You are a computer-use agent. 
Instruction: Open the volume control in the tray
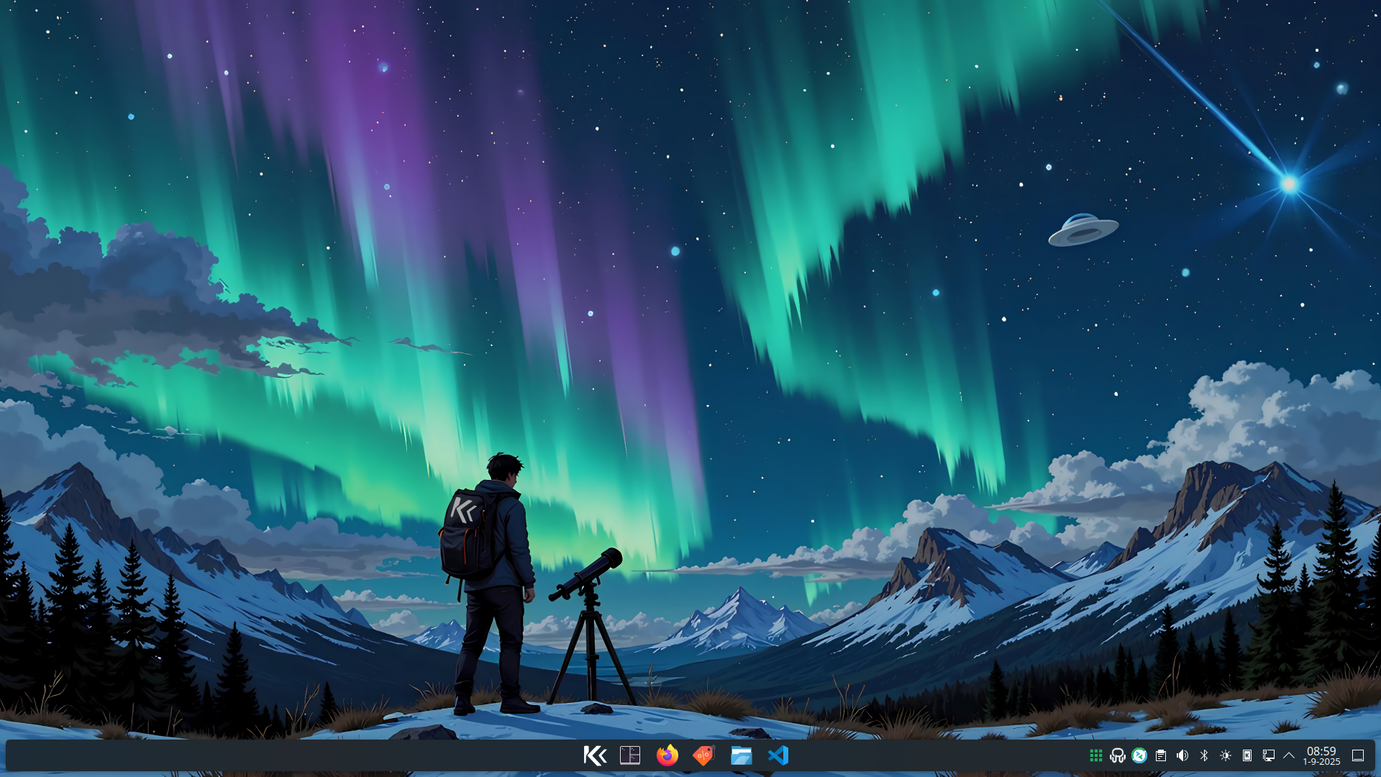pos(1182,755)
